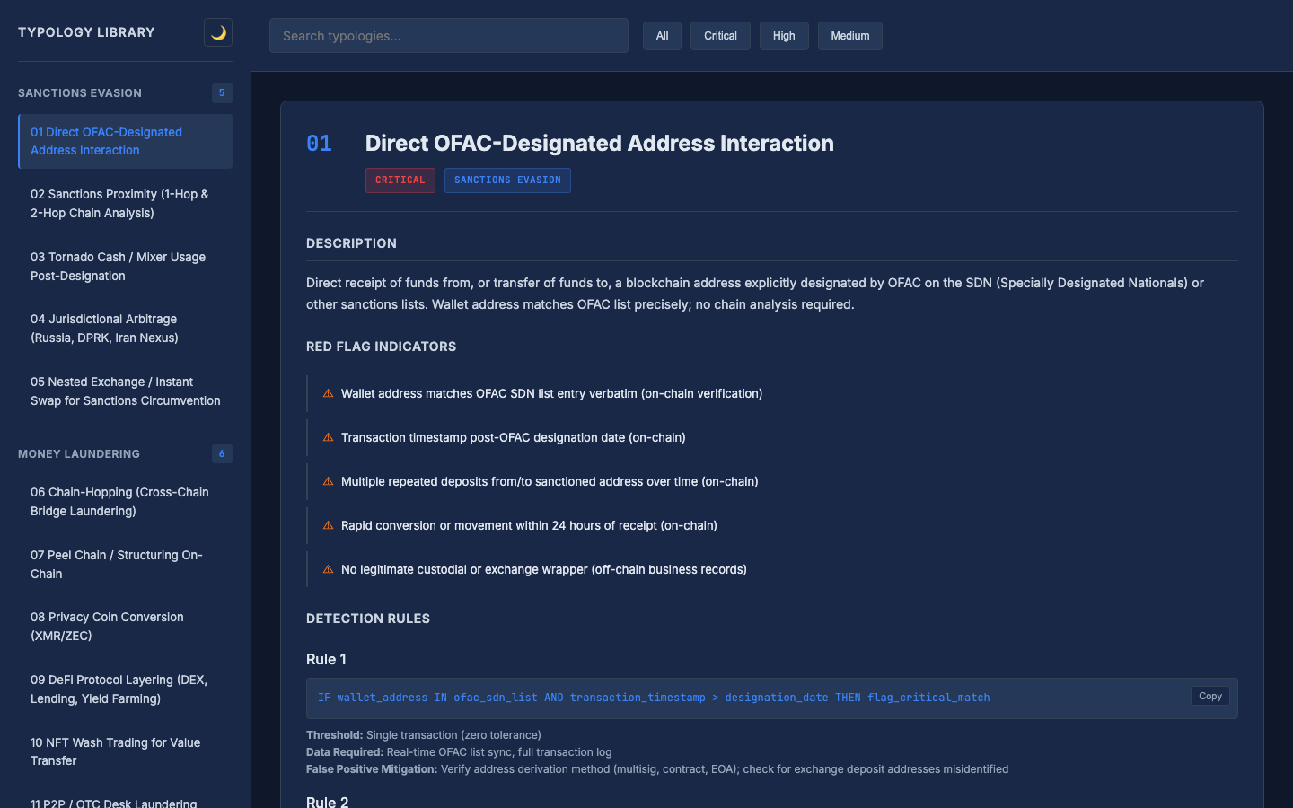Viewport: 1293px width, 808px height.
Task: Click the Money Laundering count badge 6
Action: click(222, 454)
